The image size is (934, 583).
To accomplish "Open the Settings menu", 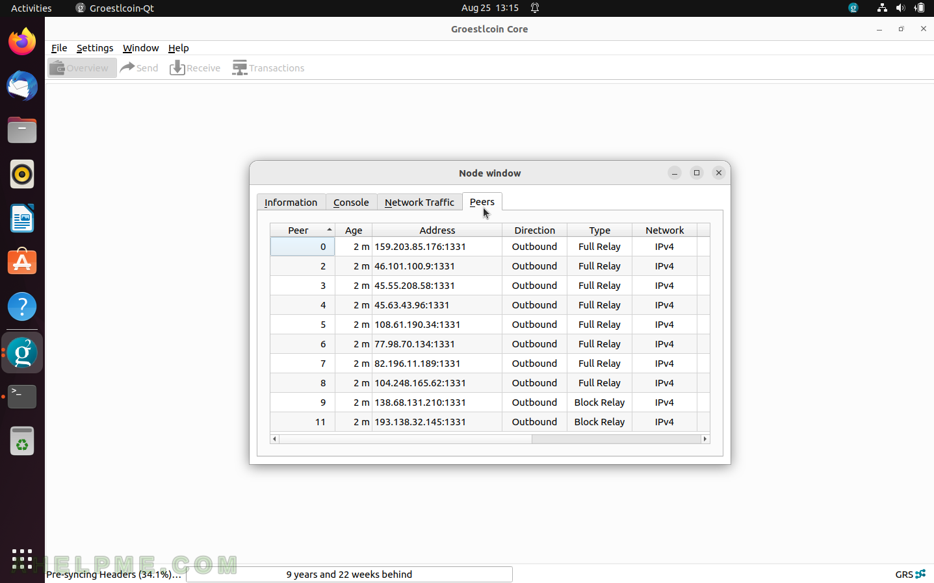I will coord(95,48).
